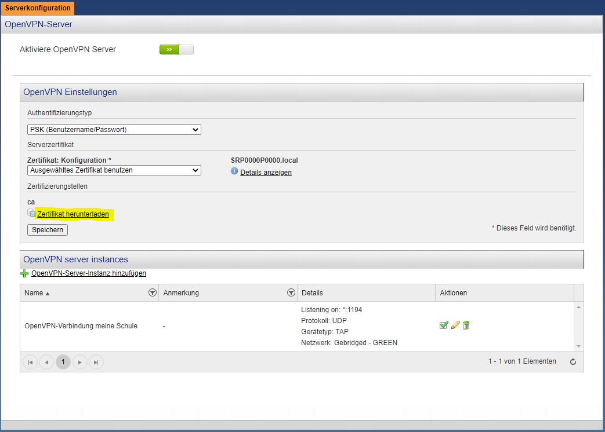Toggle the Aktiviere OpenVPN Server switch
Image resolution: width=605 pixels, height=432 pixels.
click(176, 50)
